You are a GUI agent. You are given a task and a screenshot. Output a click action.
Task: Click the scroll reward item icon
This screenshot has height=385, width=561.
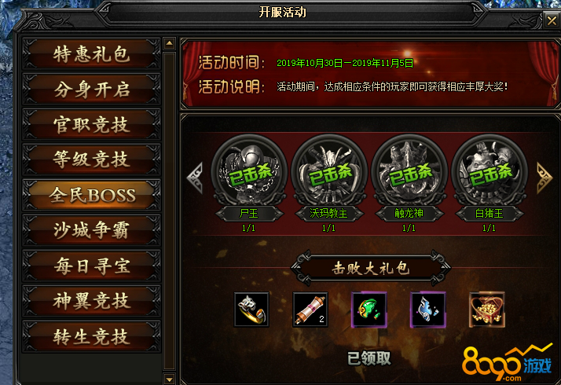click(x=310, y=310)
